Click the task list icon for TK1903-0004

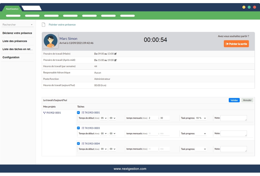[83, 144]
